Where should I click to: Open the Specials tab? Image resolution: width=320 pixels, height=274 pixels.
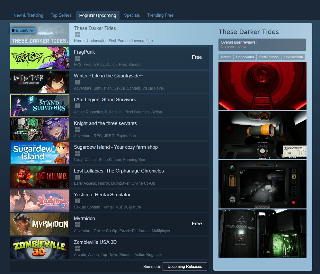pos(132,15)
